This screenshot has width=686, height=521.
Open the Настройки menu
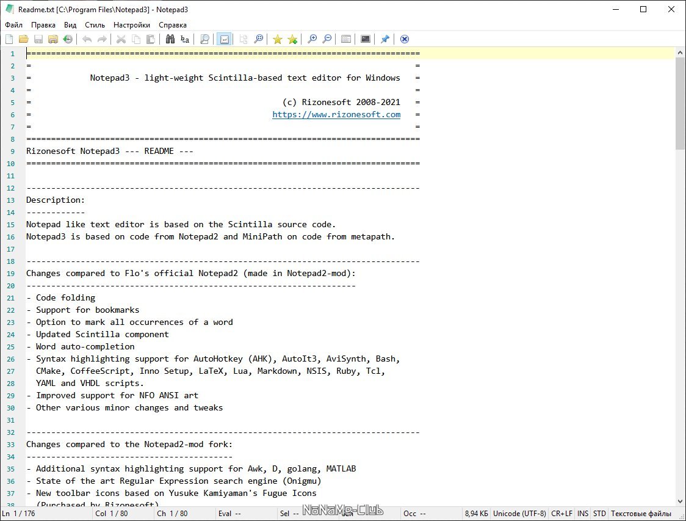[131, 25]
